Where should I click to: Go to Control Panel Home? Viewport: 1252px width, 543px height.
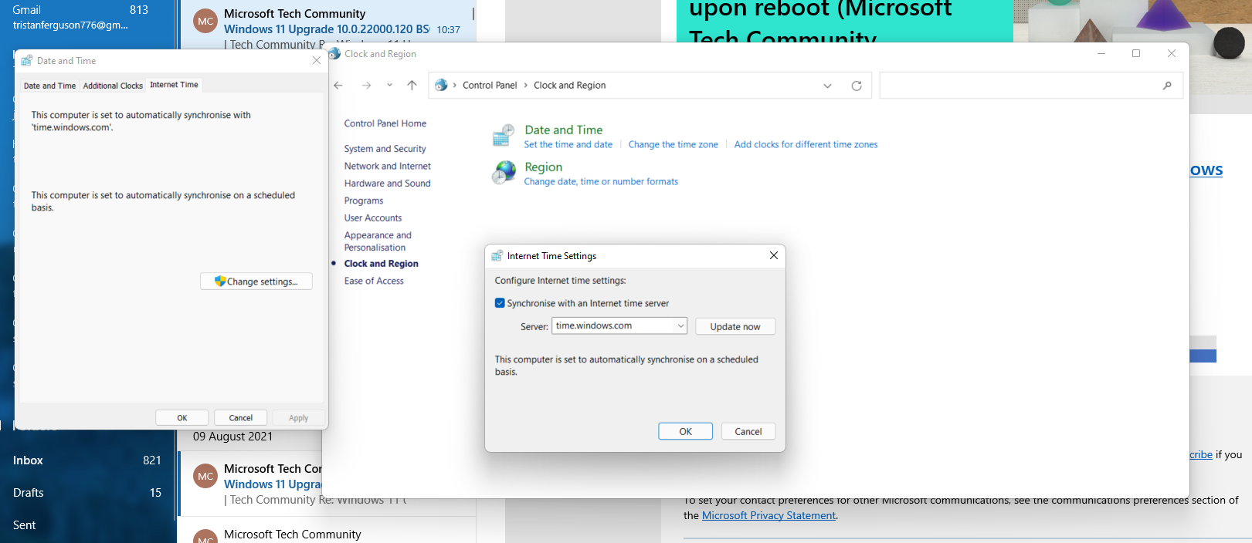385,123
